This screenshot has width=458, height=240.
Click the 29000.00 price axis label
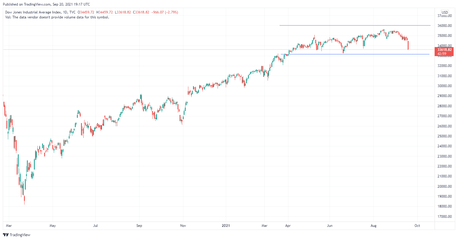coord(445,96)
